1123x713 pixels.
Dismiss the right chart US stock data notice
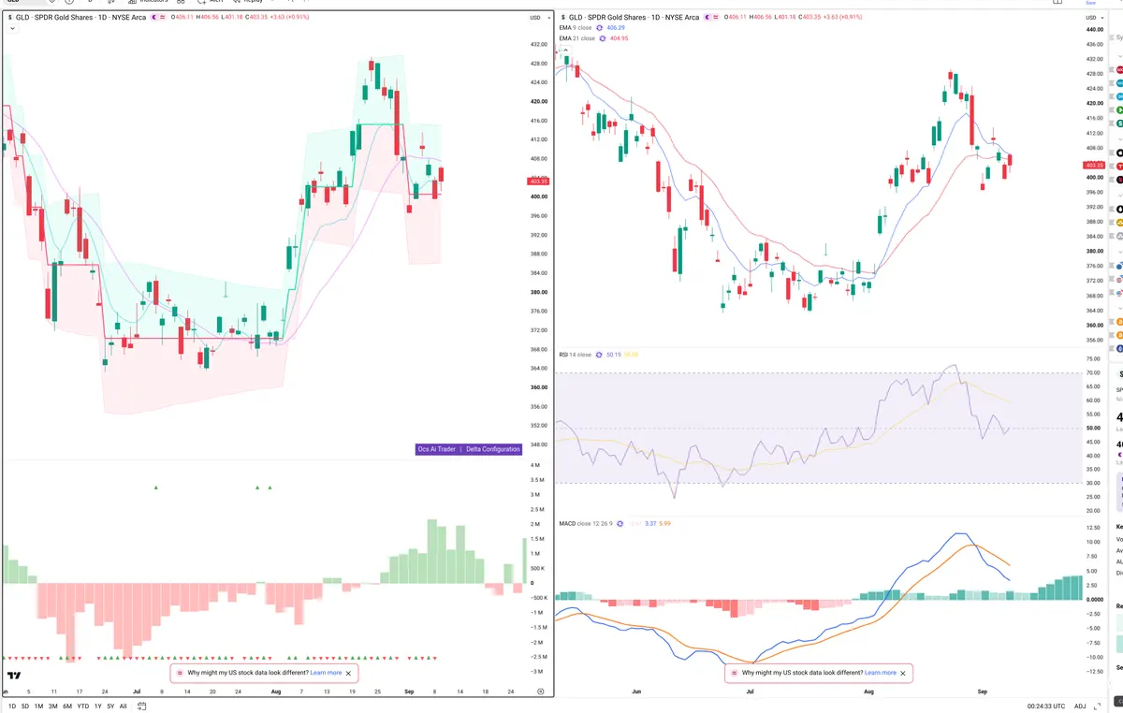[x=903, y=673]
